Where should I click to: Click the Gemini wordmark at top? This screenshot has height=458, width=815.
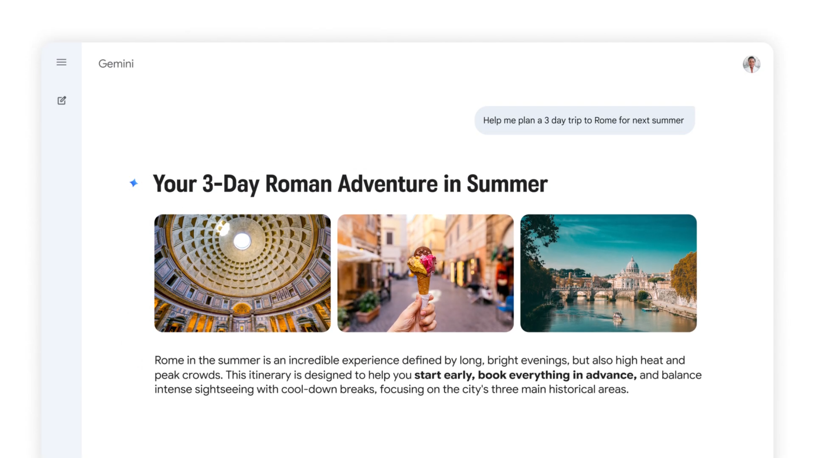point(116,64)
